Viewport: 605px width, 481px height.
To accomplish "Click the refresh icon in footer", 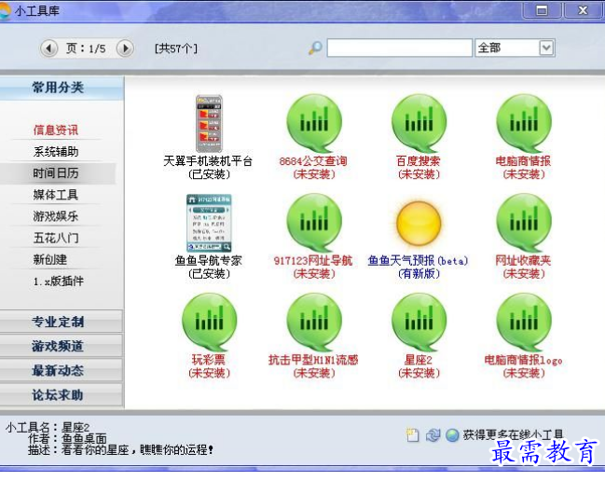I will pyautogui.click(x=433, y=435).
